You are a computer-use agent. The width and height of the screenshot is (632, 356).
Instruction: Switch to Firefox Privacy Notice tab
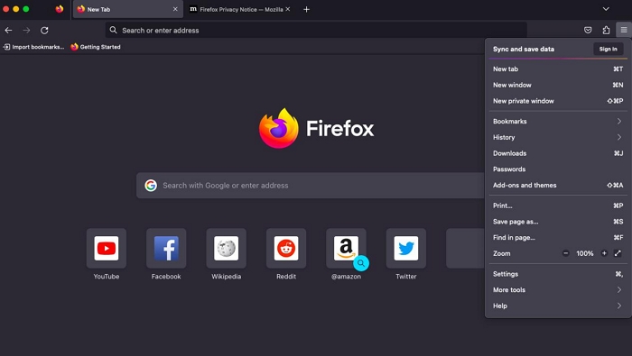pyautogui.click(x=240, y=9)
